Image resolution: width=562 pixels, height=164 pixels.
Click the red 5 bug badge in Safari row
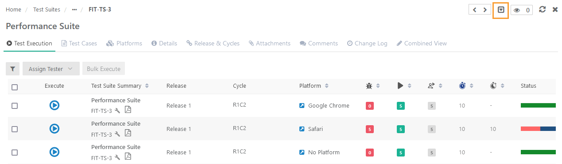(370, 129)
